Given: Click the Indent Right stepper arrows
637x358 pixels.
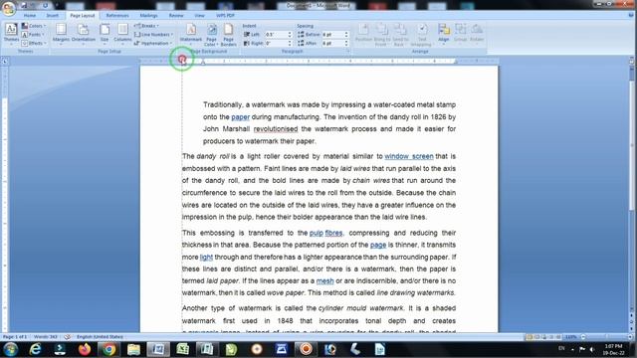Looking at the screenshot, I should 290,43.
